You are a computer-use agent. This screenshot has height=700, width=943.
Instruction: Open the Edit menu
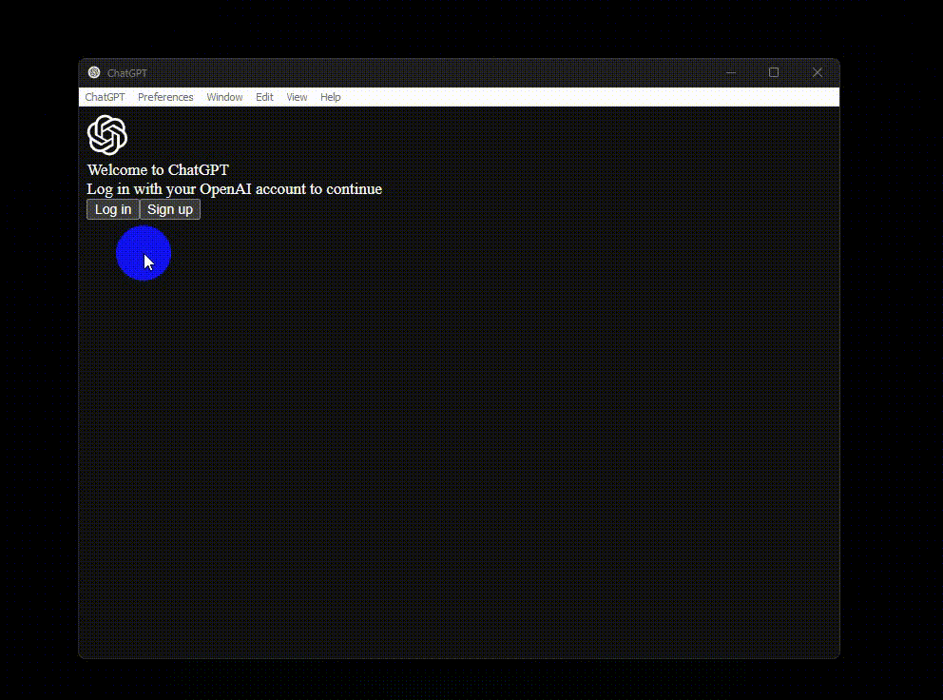click(x=264, y=97)
